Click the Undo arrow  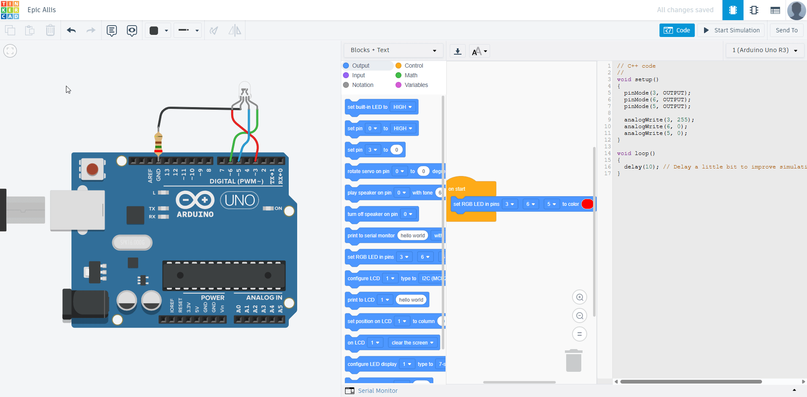pyautogui.click(x=71, y=30)
